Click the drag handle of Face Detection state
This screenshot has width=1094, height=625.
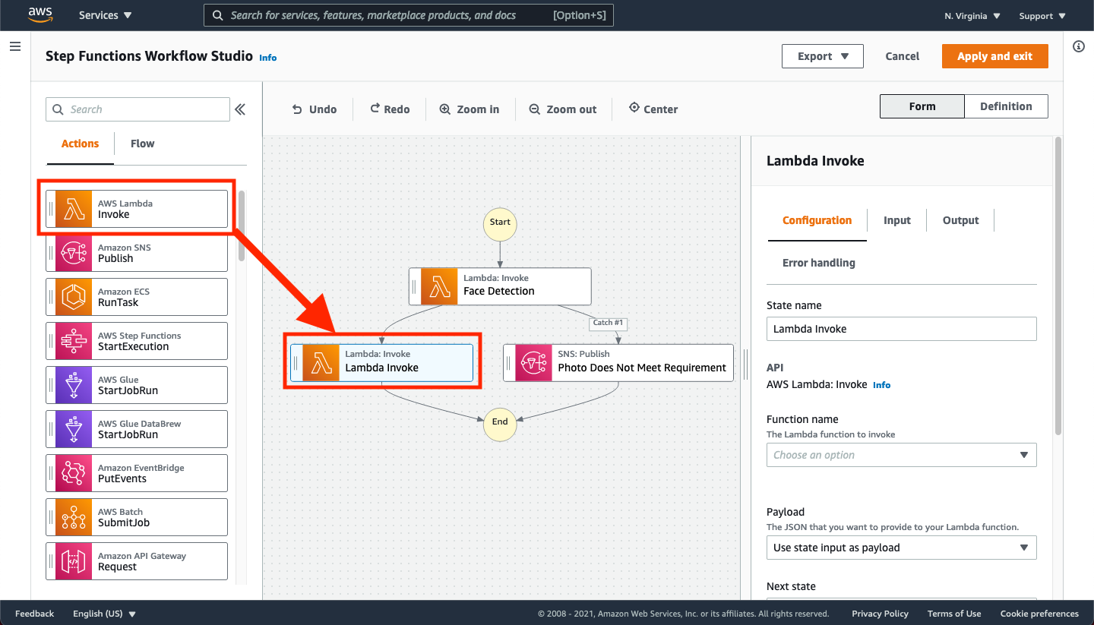414,286
